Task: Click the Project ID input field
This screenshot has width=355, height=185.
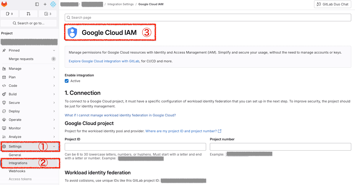Action: [x=135, y=147]
